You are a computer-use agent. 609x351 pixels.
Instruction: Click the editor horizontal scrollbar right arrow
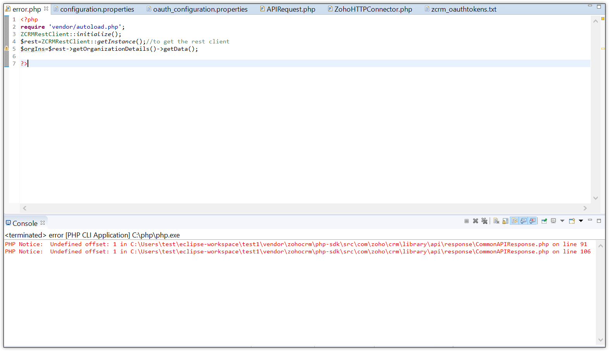[x=585, y=208]
